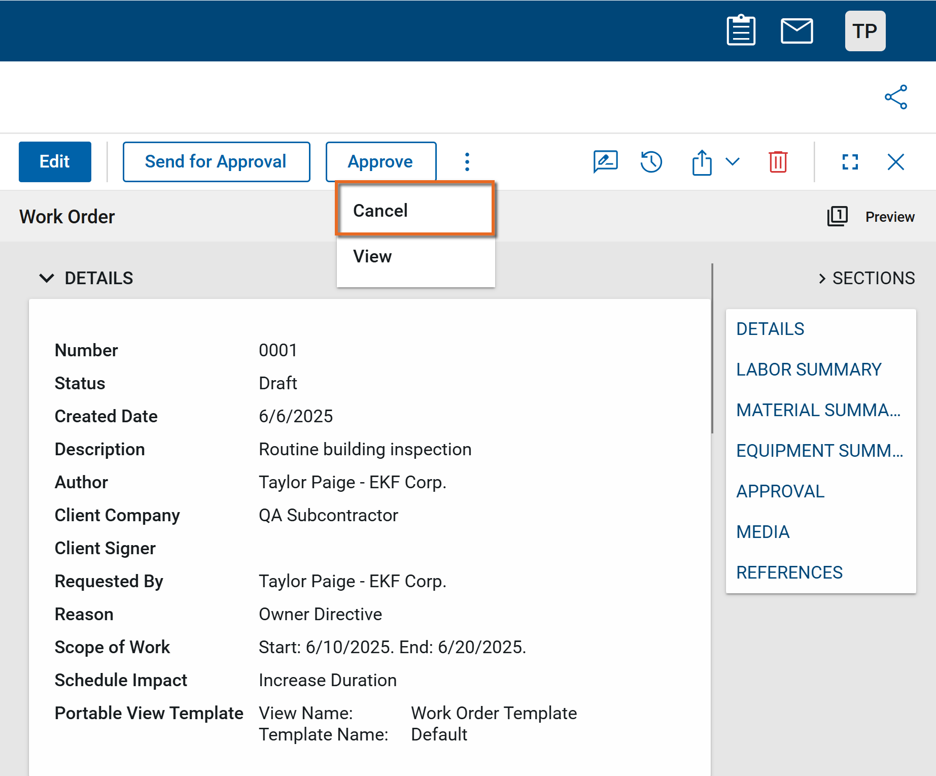The height and width of the screenshot is (776, 936).
Task: View history with the clock icon
Action: click(x=651, y=162)
